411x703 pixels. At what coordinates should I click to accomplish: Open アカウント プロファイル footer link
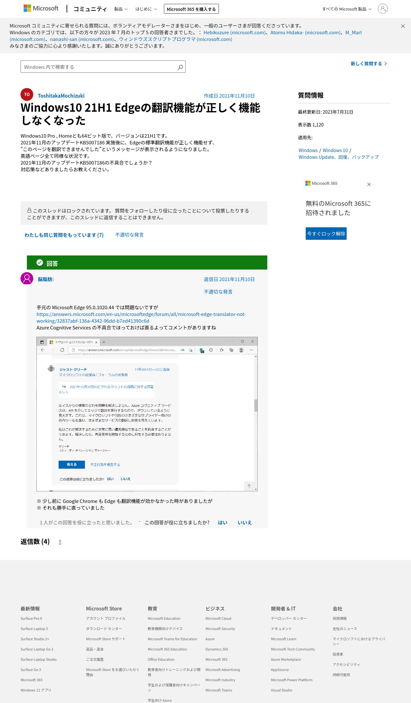106,618
